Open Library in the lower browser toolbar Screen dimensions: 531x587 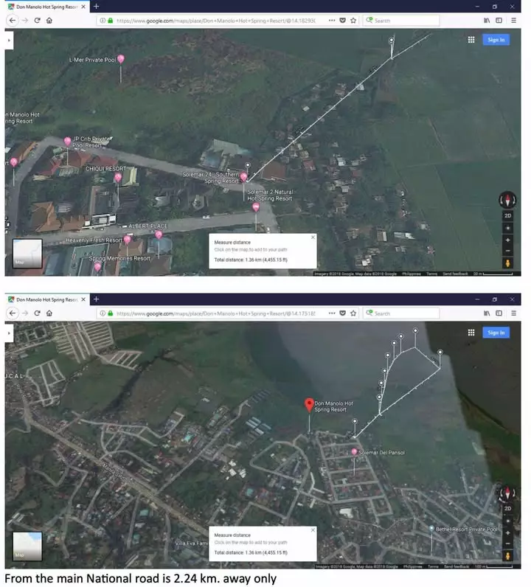487,313
